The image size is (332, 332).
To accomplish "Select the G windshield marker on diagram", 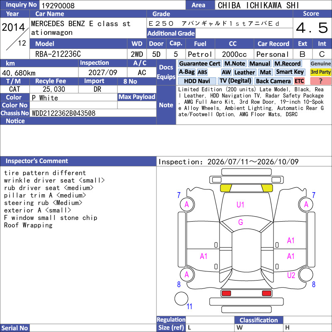I will pos(241,222).
